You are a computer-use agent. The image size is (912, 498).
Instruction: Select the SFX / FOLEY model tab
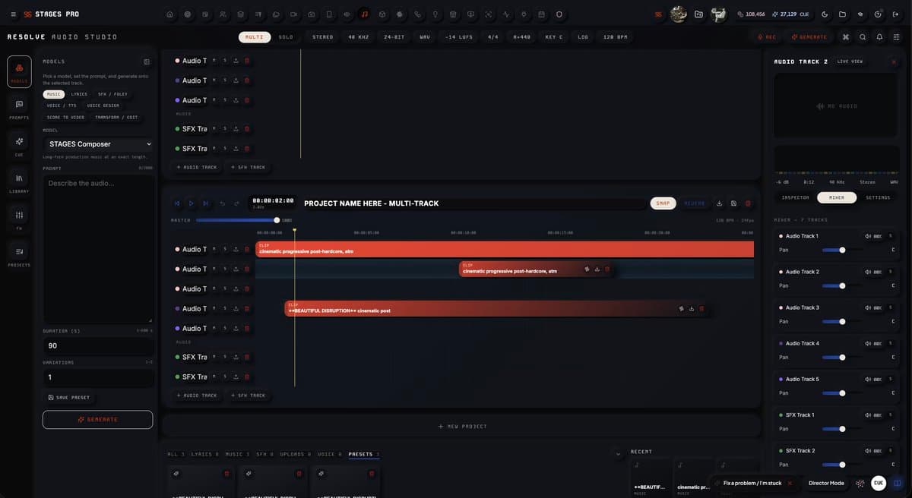(112, 94)
